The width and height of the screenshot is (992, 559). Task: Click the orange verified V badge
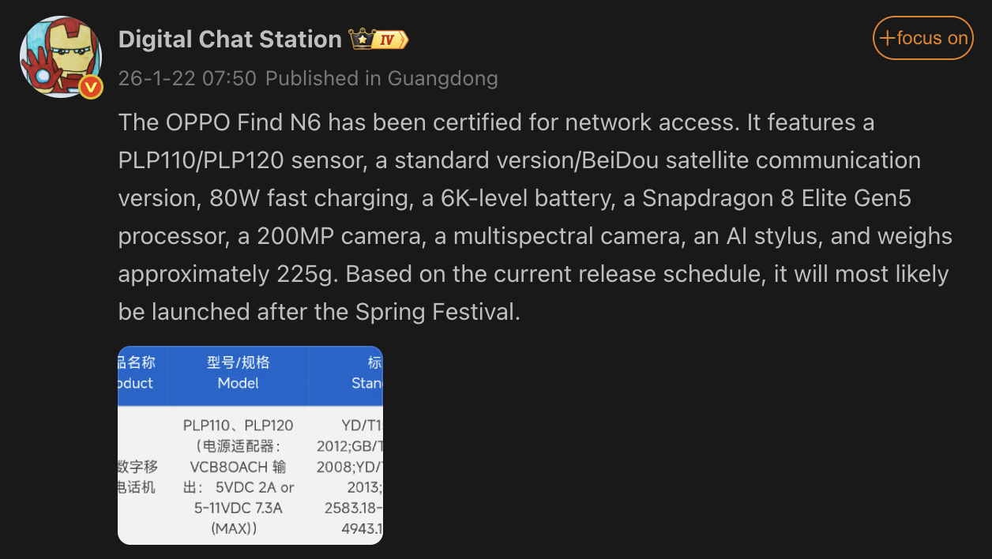(x=91, y=87)
